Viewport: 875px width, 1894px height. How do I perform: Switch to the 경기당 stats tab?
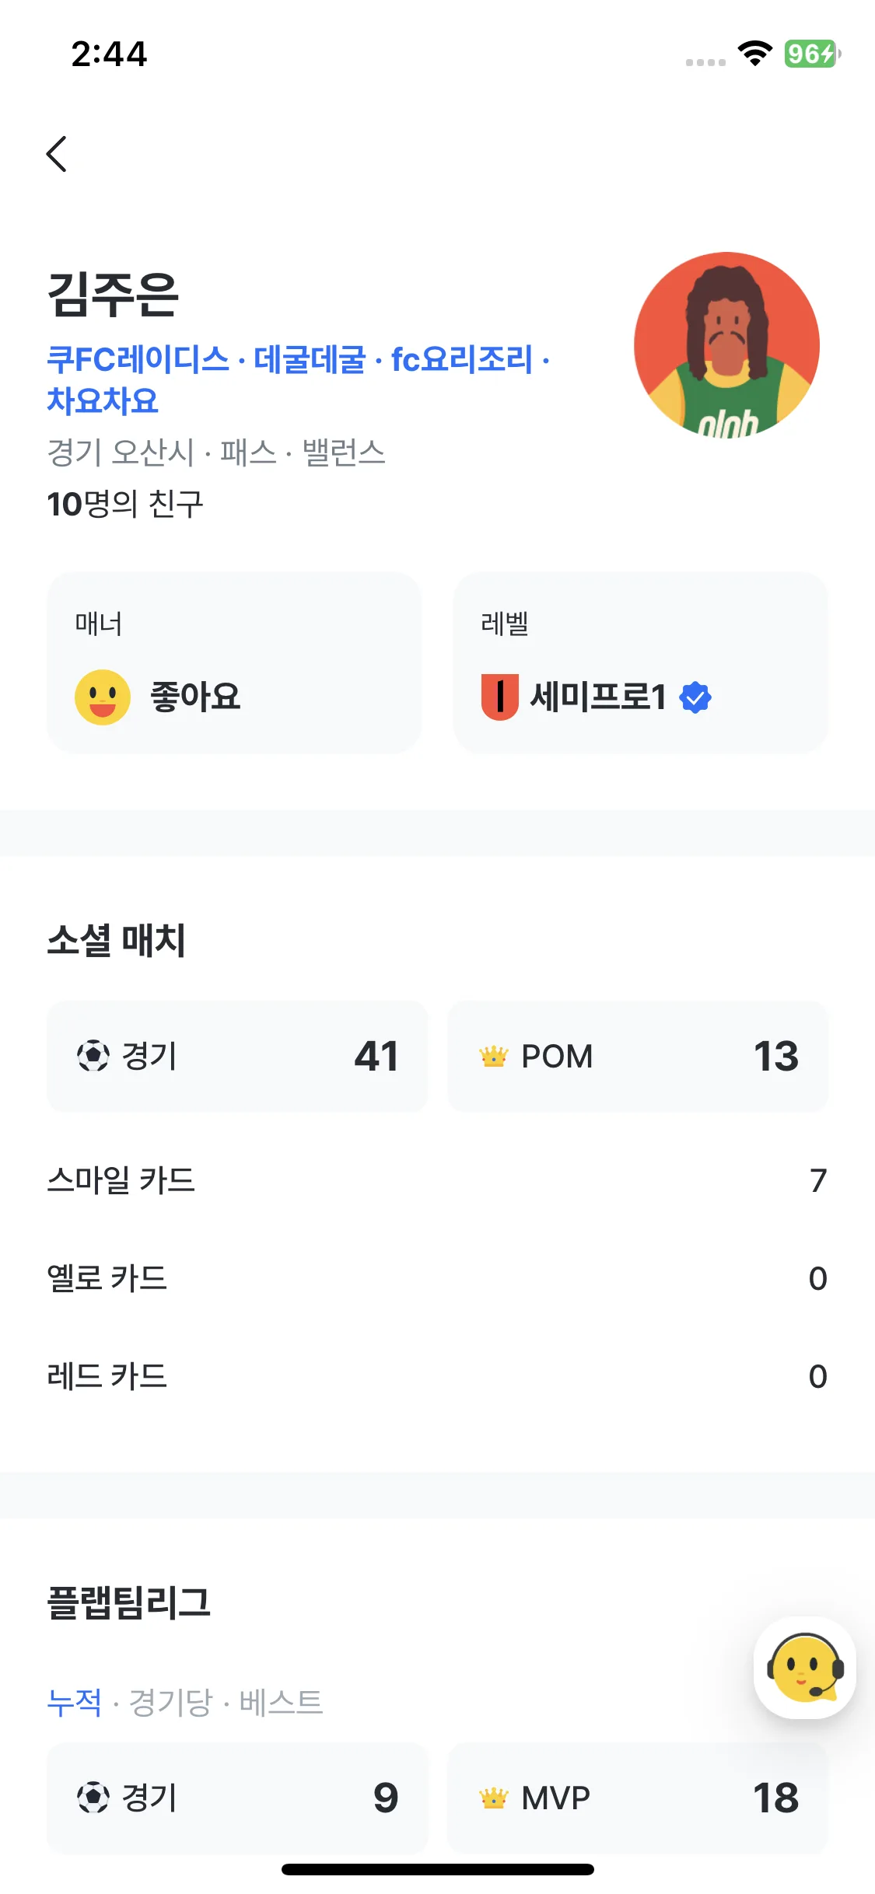click(170, 1703)
